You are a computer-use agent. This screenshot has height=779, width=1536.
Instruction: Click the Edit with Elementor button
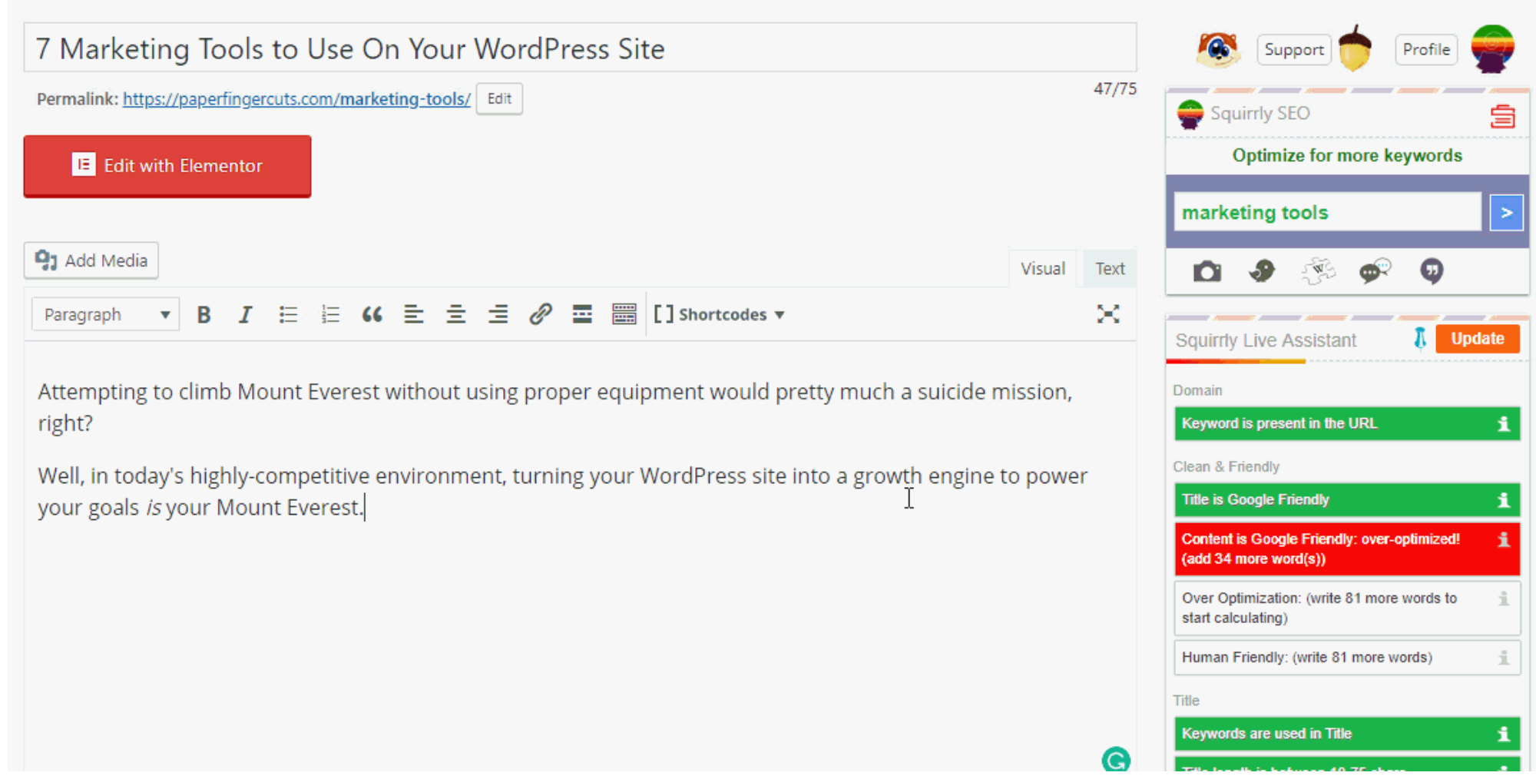click(x=167, y=166)
